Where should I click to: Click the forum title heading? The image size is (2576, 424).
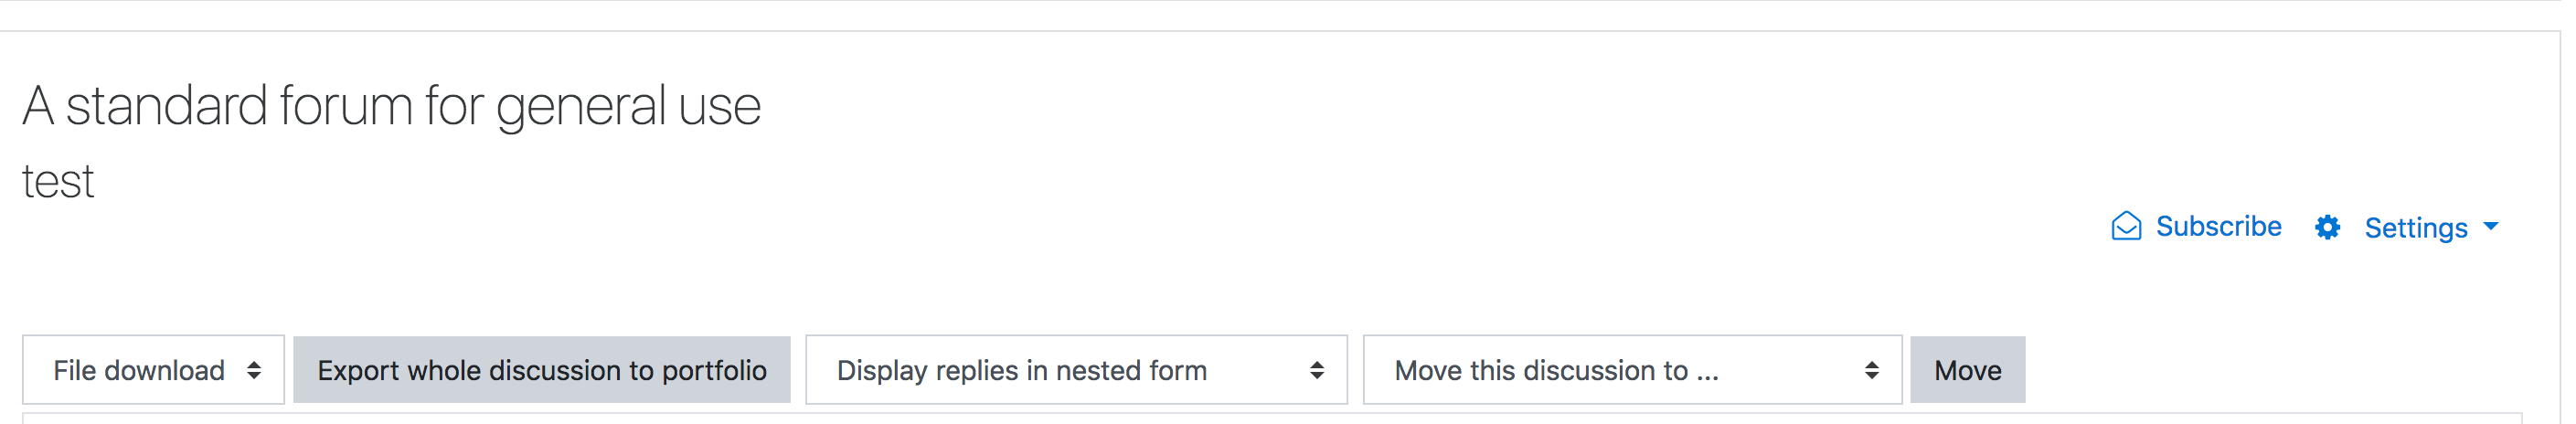(x=392, y=106)
